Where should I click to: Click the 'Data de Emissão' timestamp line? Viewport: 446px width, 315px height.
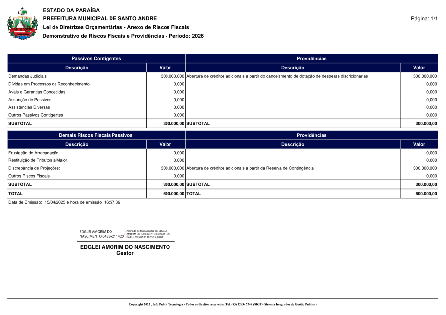tap(64, 202)
